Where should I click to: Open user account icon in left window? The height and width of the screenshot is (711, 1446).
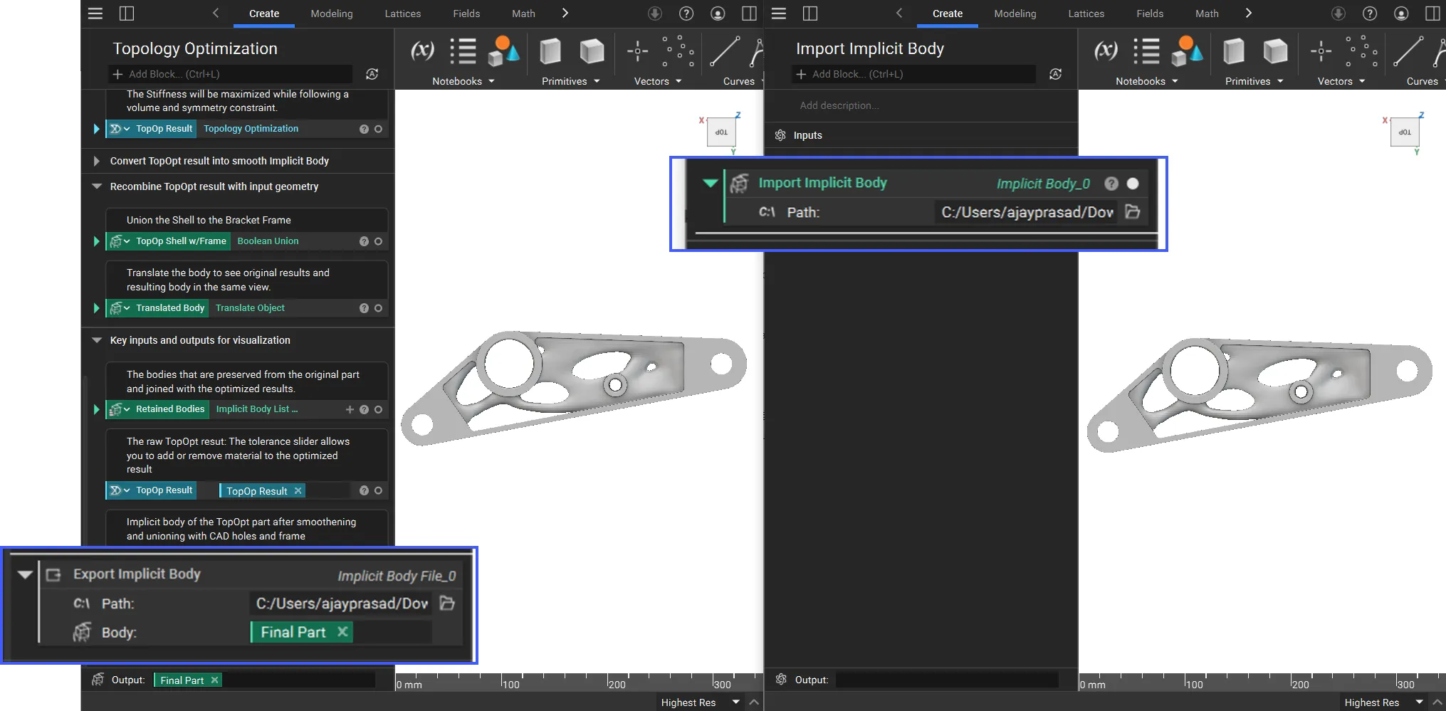pyautogui.click(x=718, y=14)
